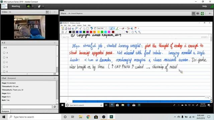Click the Redo arrow in Journal toolbar

[95, 28]
